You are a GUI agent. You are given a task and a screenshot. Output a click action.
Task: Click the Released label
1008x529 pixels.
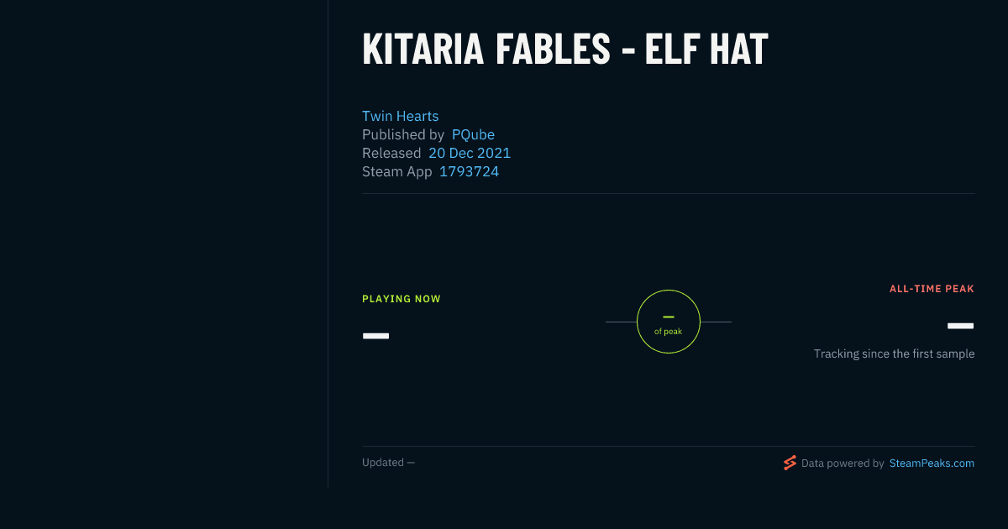(391, 153)
